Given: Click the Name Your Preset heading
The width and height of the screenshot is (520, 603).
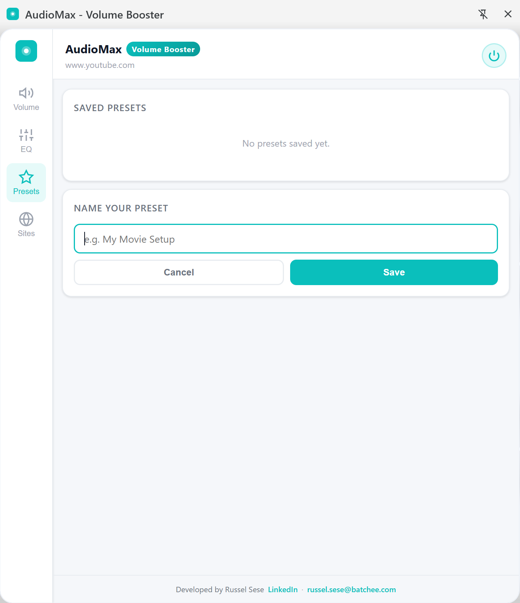Looking at the screenshot, I should [121, 208].
